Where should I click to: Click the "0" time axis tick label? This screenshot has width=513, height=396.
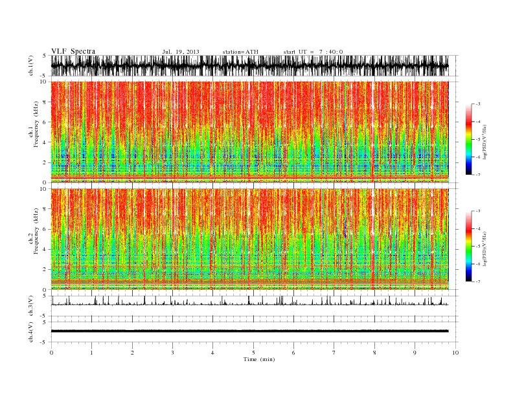click(51, 353)
